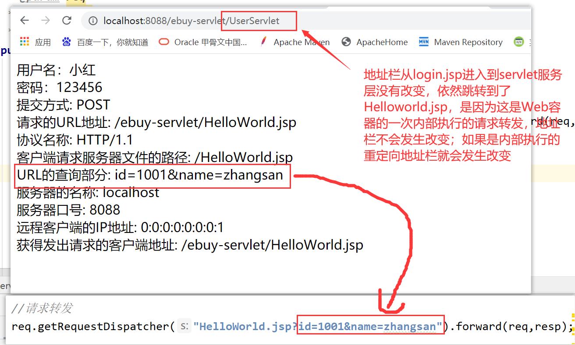Select the text 密码：123456
This screenshot has width=575, height=345.
(60, 88)
